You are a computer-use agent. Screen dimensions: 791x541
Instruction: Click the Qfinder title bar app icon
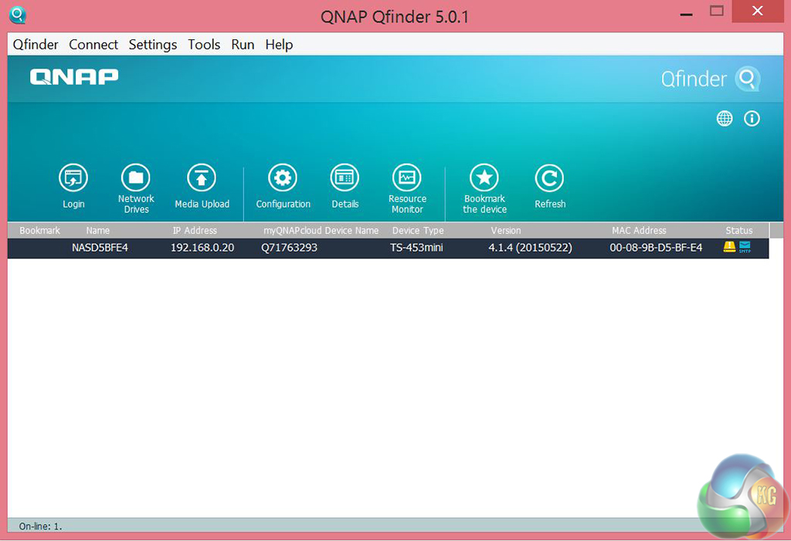click(18, 15)
